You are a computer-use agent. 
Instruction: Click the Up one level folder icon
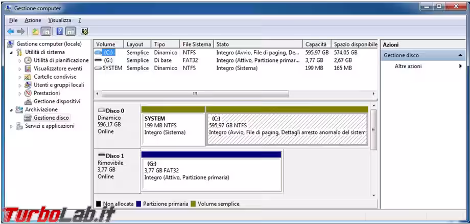(x=35, y=31)
